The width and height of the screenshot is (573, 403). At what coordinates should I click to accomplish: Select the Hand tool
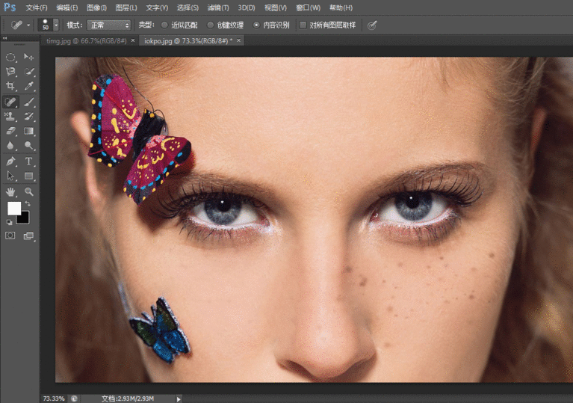click(x=10, y=191)
